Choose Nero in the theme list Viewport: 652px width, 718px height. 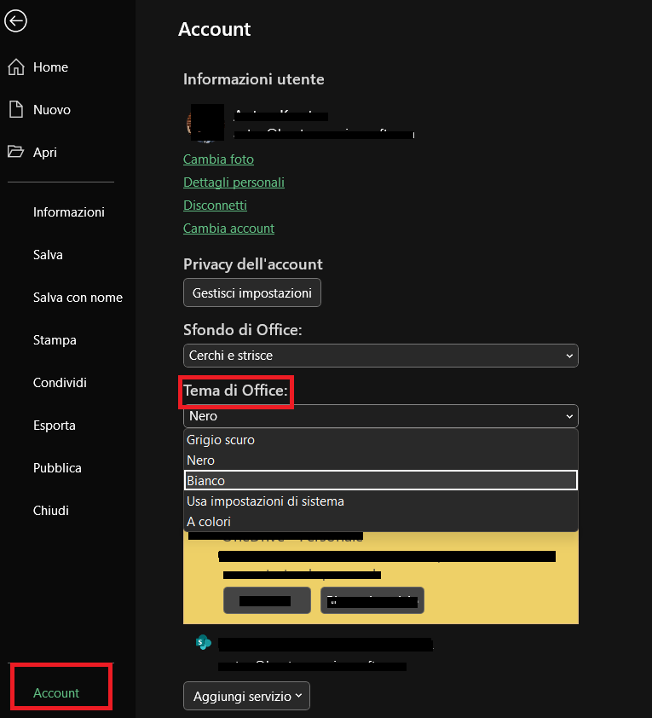(381, 460)
